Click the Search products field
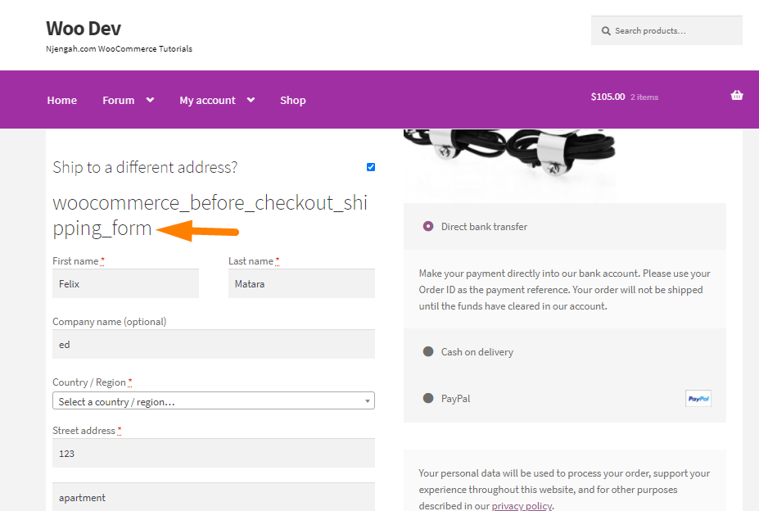 point(666,30)
